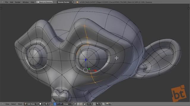Switch to edge select mode
Viewport: 190px width, 106px height.
[78, 104]
